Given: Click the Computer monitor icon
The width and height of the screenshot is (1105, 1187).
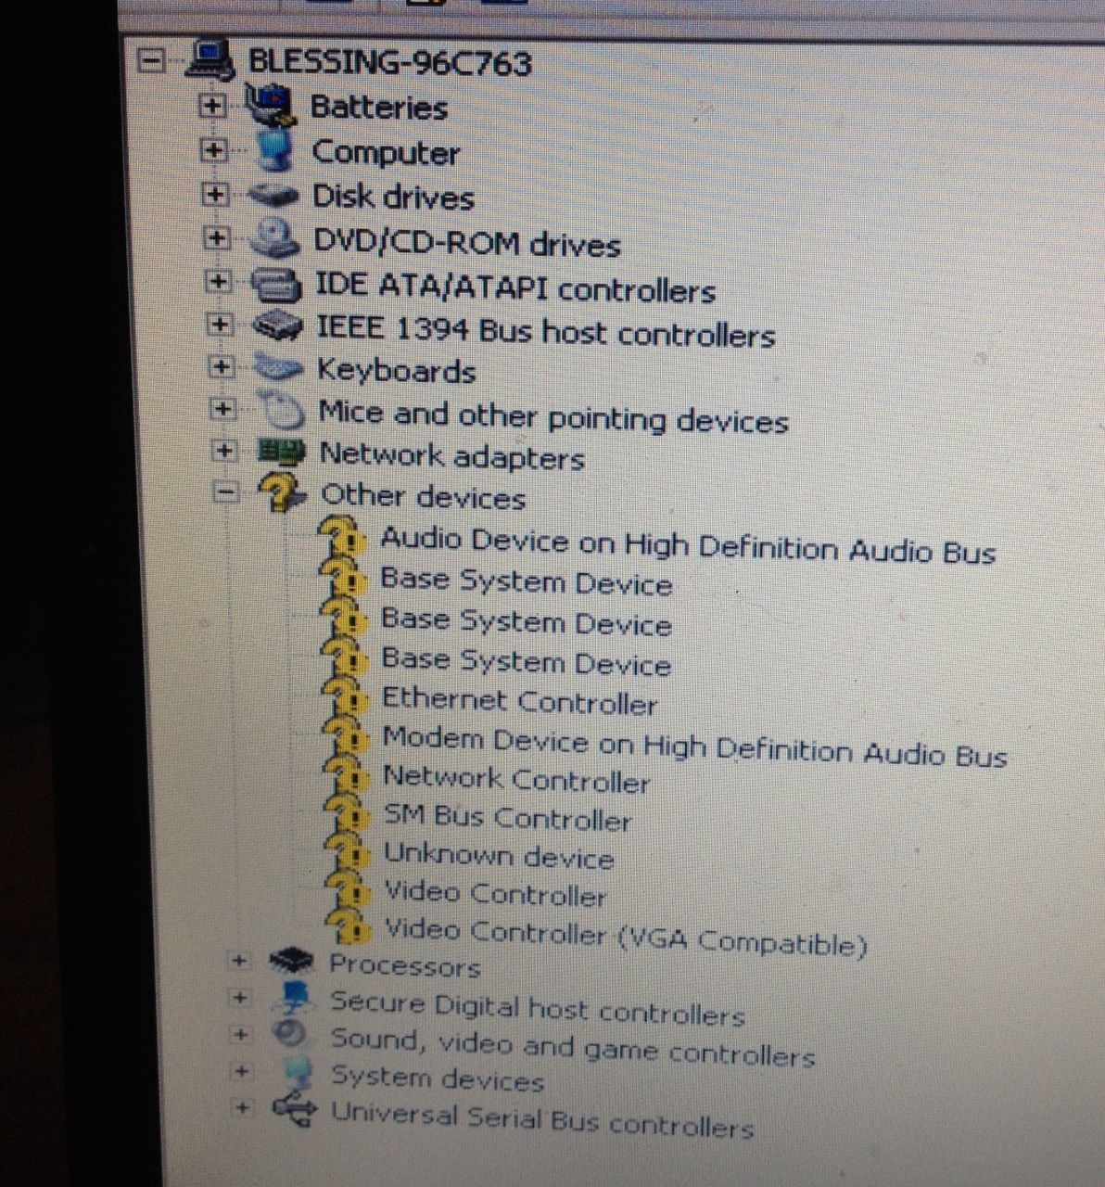Looking at the screenshot, I should pos(274,150).
